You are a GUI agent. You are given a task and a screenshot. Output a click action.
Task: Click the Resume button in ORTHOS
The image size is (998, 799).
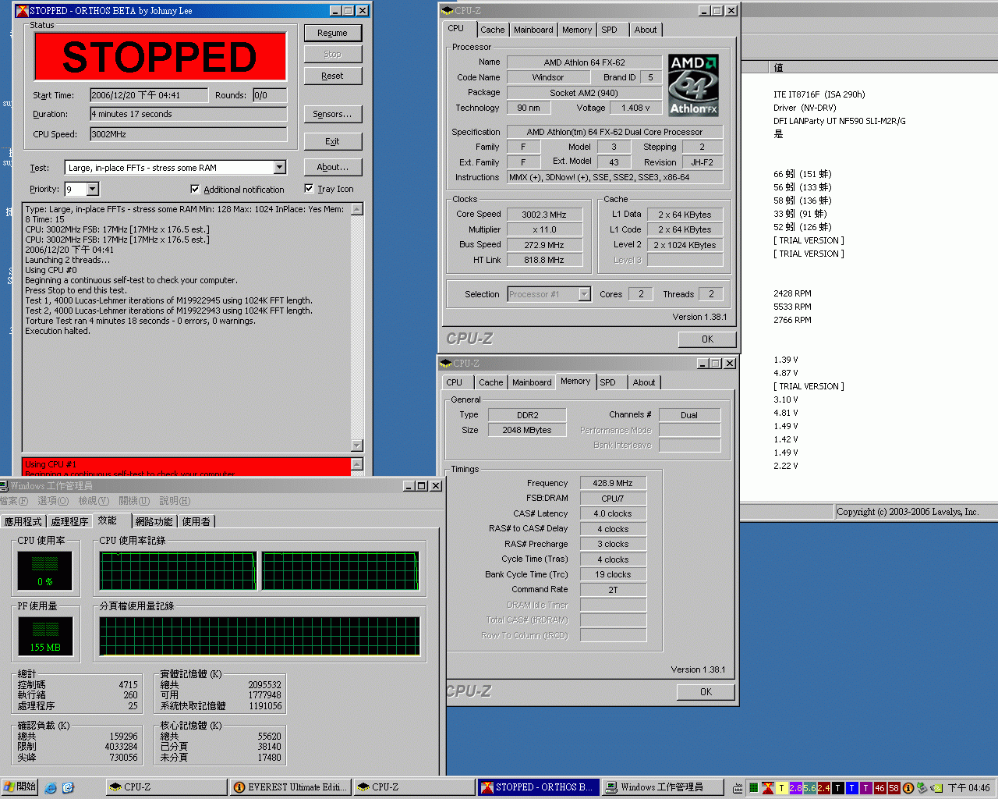click(x=332, y=33)
